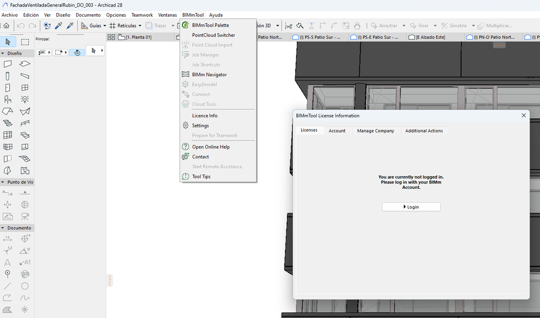Screen dimensions: 540x318
Task: Open the Arrastrar dropdown arrow
Action: [404, 26]
